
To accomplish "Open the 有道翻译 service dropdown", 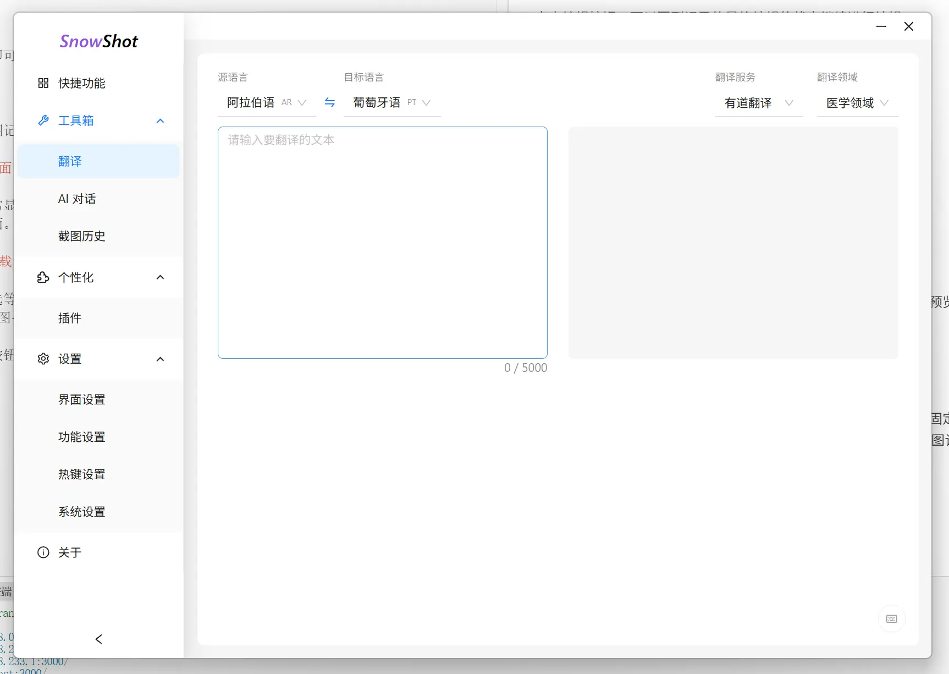I will [x=758, y=103].
